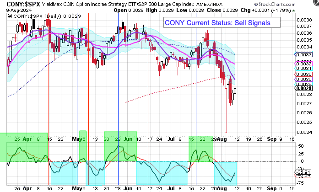The width and height of the screenshot is (319, 192).
Task: Click the 9-Aug-2024 date label
Action: [14, 10]
